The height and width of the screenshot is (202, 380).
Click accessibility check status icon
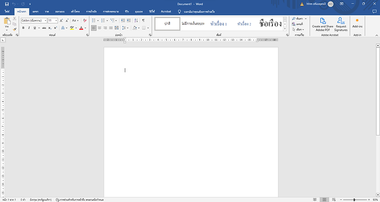(79, 200)
